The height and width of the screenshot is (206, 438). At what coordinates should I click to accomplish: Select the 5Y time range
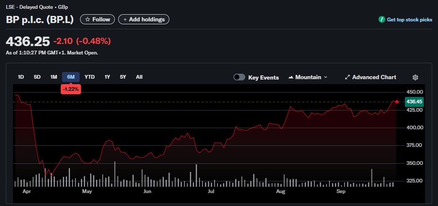123,77
